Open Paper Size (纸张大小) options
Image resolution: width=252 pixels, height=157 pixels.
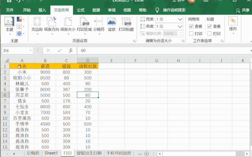pyautogui.click(x=68, y=26)
